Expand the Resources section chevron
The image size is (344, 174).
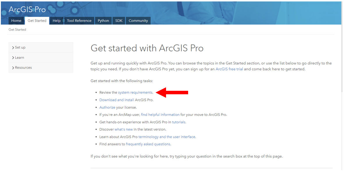pos(13,68)
